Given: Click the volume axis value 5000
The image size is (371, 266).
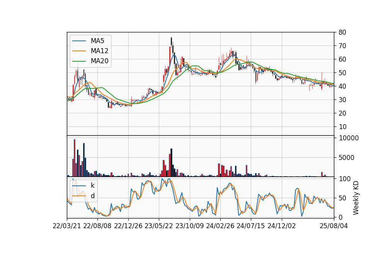Looking at the screenshot, I should click(346, 158).
